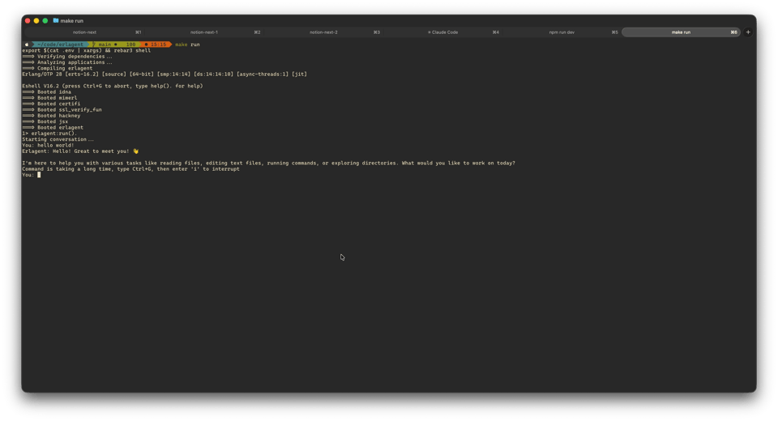
Task: Close the terminal window with the red button
Action: click(x=28, y=20)
